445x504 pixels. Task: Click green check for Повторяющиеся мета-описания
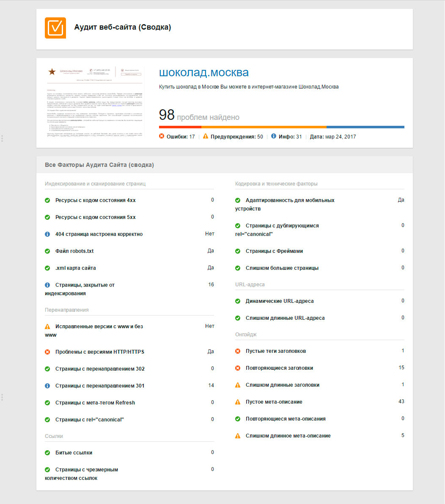coord(238,419)
